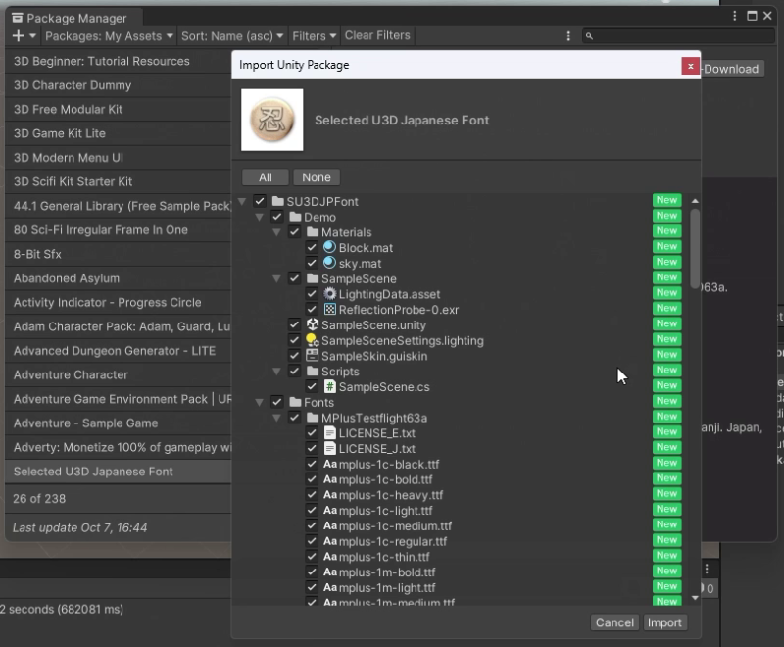Toggle the SampleSkin.guiskin checkbox

pyautogui.click(x=294, y=356)
